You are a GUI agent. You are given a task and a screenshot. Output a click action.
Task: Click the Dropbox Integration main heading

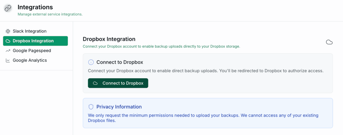click(109, 39)
